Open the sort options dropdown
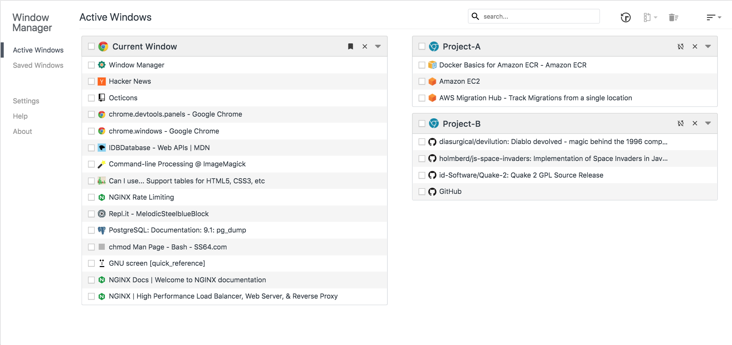Viewport: 732px width, 345px height. (x=714, y=17)
